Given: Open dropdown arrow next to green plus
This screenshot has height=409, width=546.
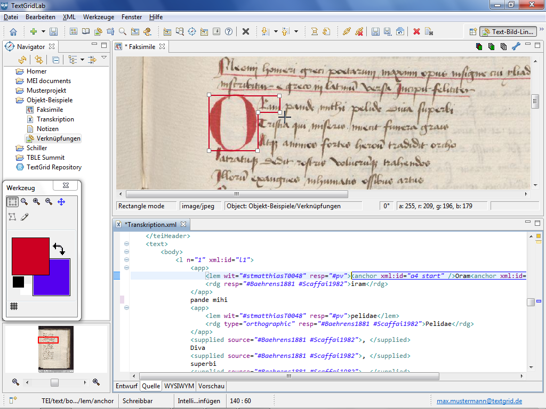Looking at the screenshot, I should [43, 32].
